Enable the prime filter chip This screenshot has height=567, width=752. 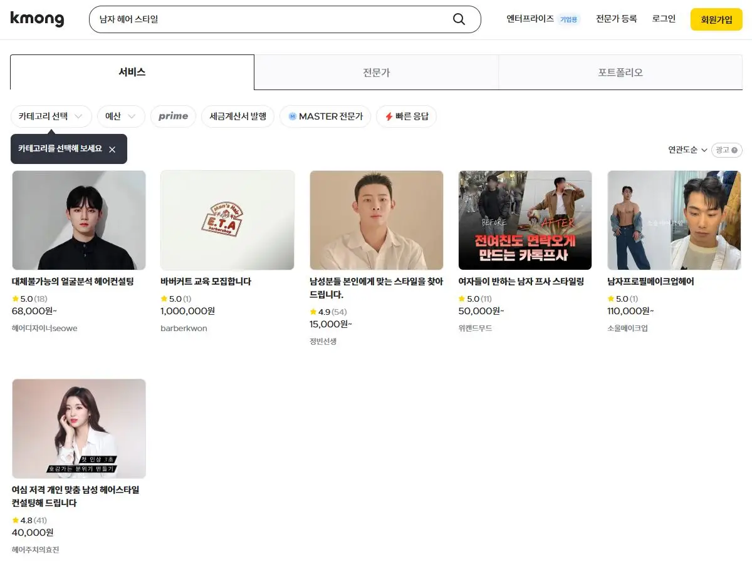[173, 116]
